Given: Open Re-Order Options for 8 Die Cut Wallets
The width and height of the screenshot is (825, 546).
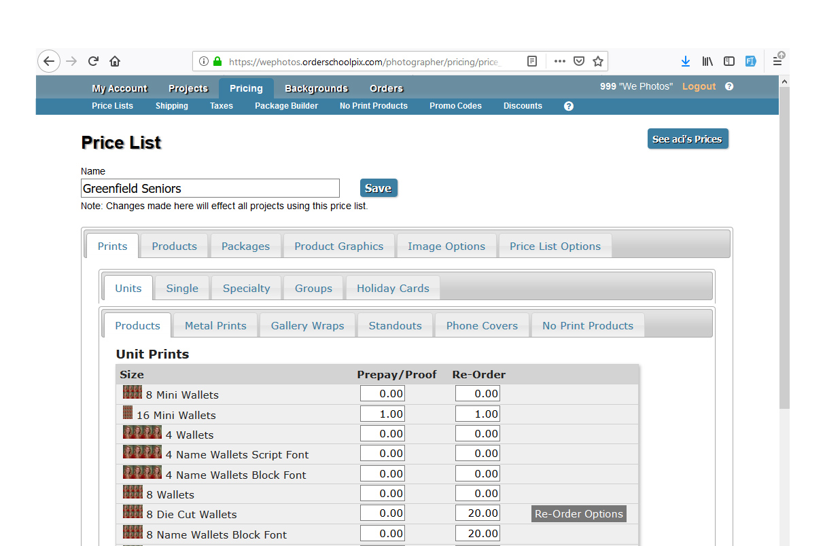Looking at the screenshot, I should [x=578, y=514].
